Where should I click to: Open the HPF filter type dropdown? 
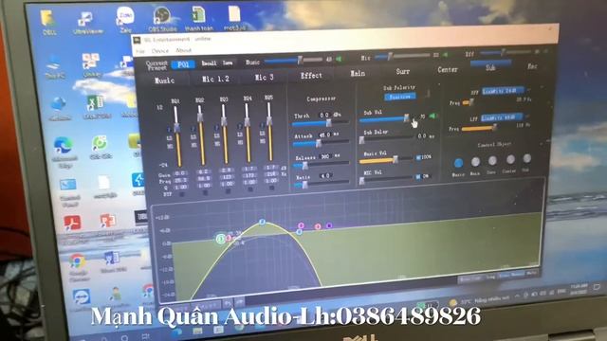point(504,91)
